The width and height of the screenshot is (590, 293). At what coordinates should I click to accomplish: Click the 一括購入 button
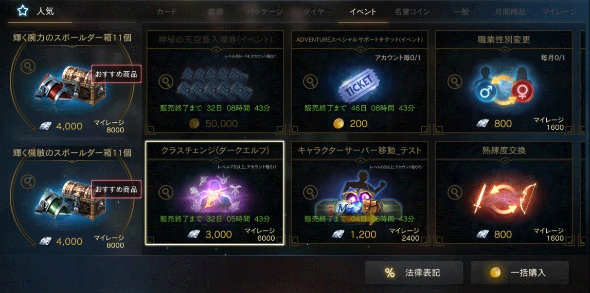[520, 273]
